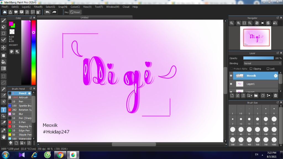283x159 pixels.
Task: Click the zoom-in icon in the Navigator panel
Action: click(239, 23)
